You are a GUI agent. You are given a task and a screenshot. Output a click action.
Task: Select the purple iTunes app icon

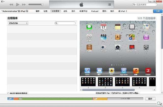[x=146, y=37]
